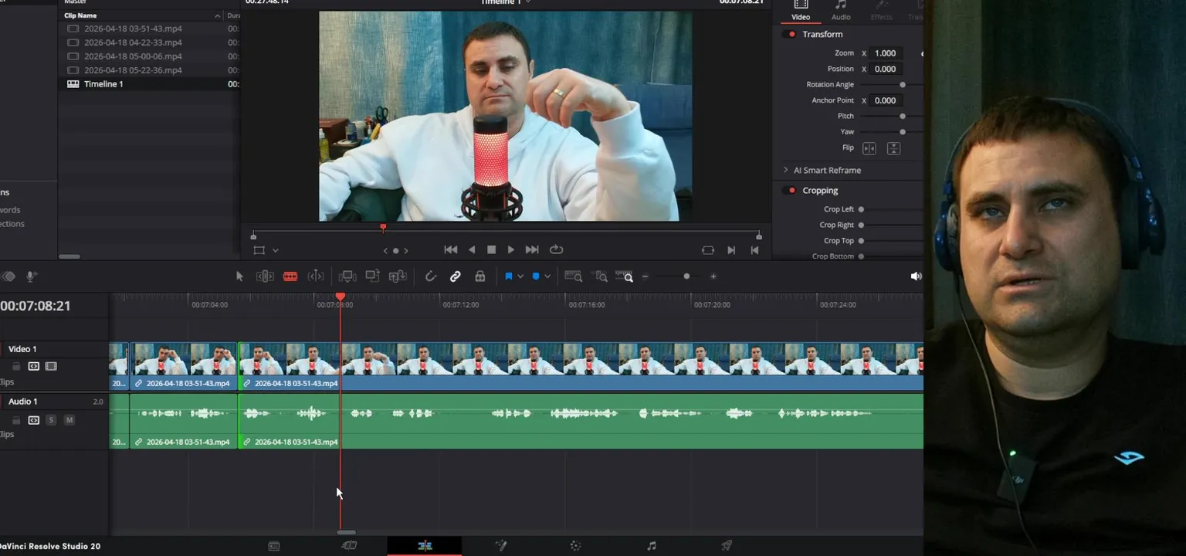Click the Custom Zoom icon
1186x556 pixels.
[x=625, y=276]
